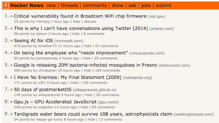Open I Have No Enemies article
This screenshot has width=219, height=123.
68,77
